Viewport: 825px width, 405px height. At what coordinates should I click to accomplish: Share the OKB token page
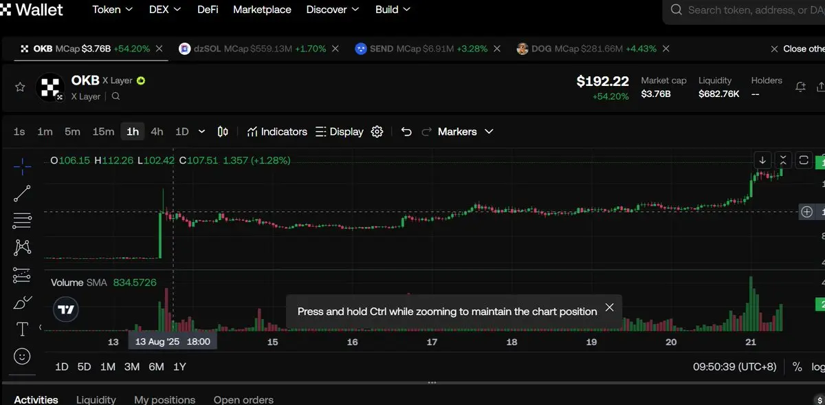820,87
